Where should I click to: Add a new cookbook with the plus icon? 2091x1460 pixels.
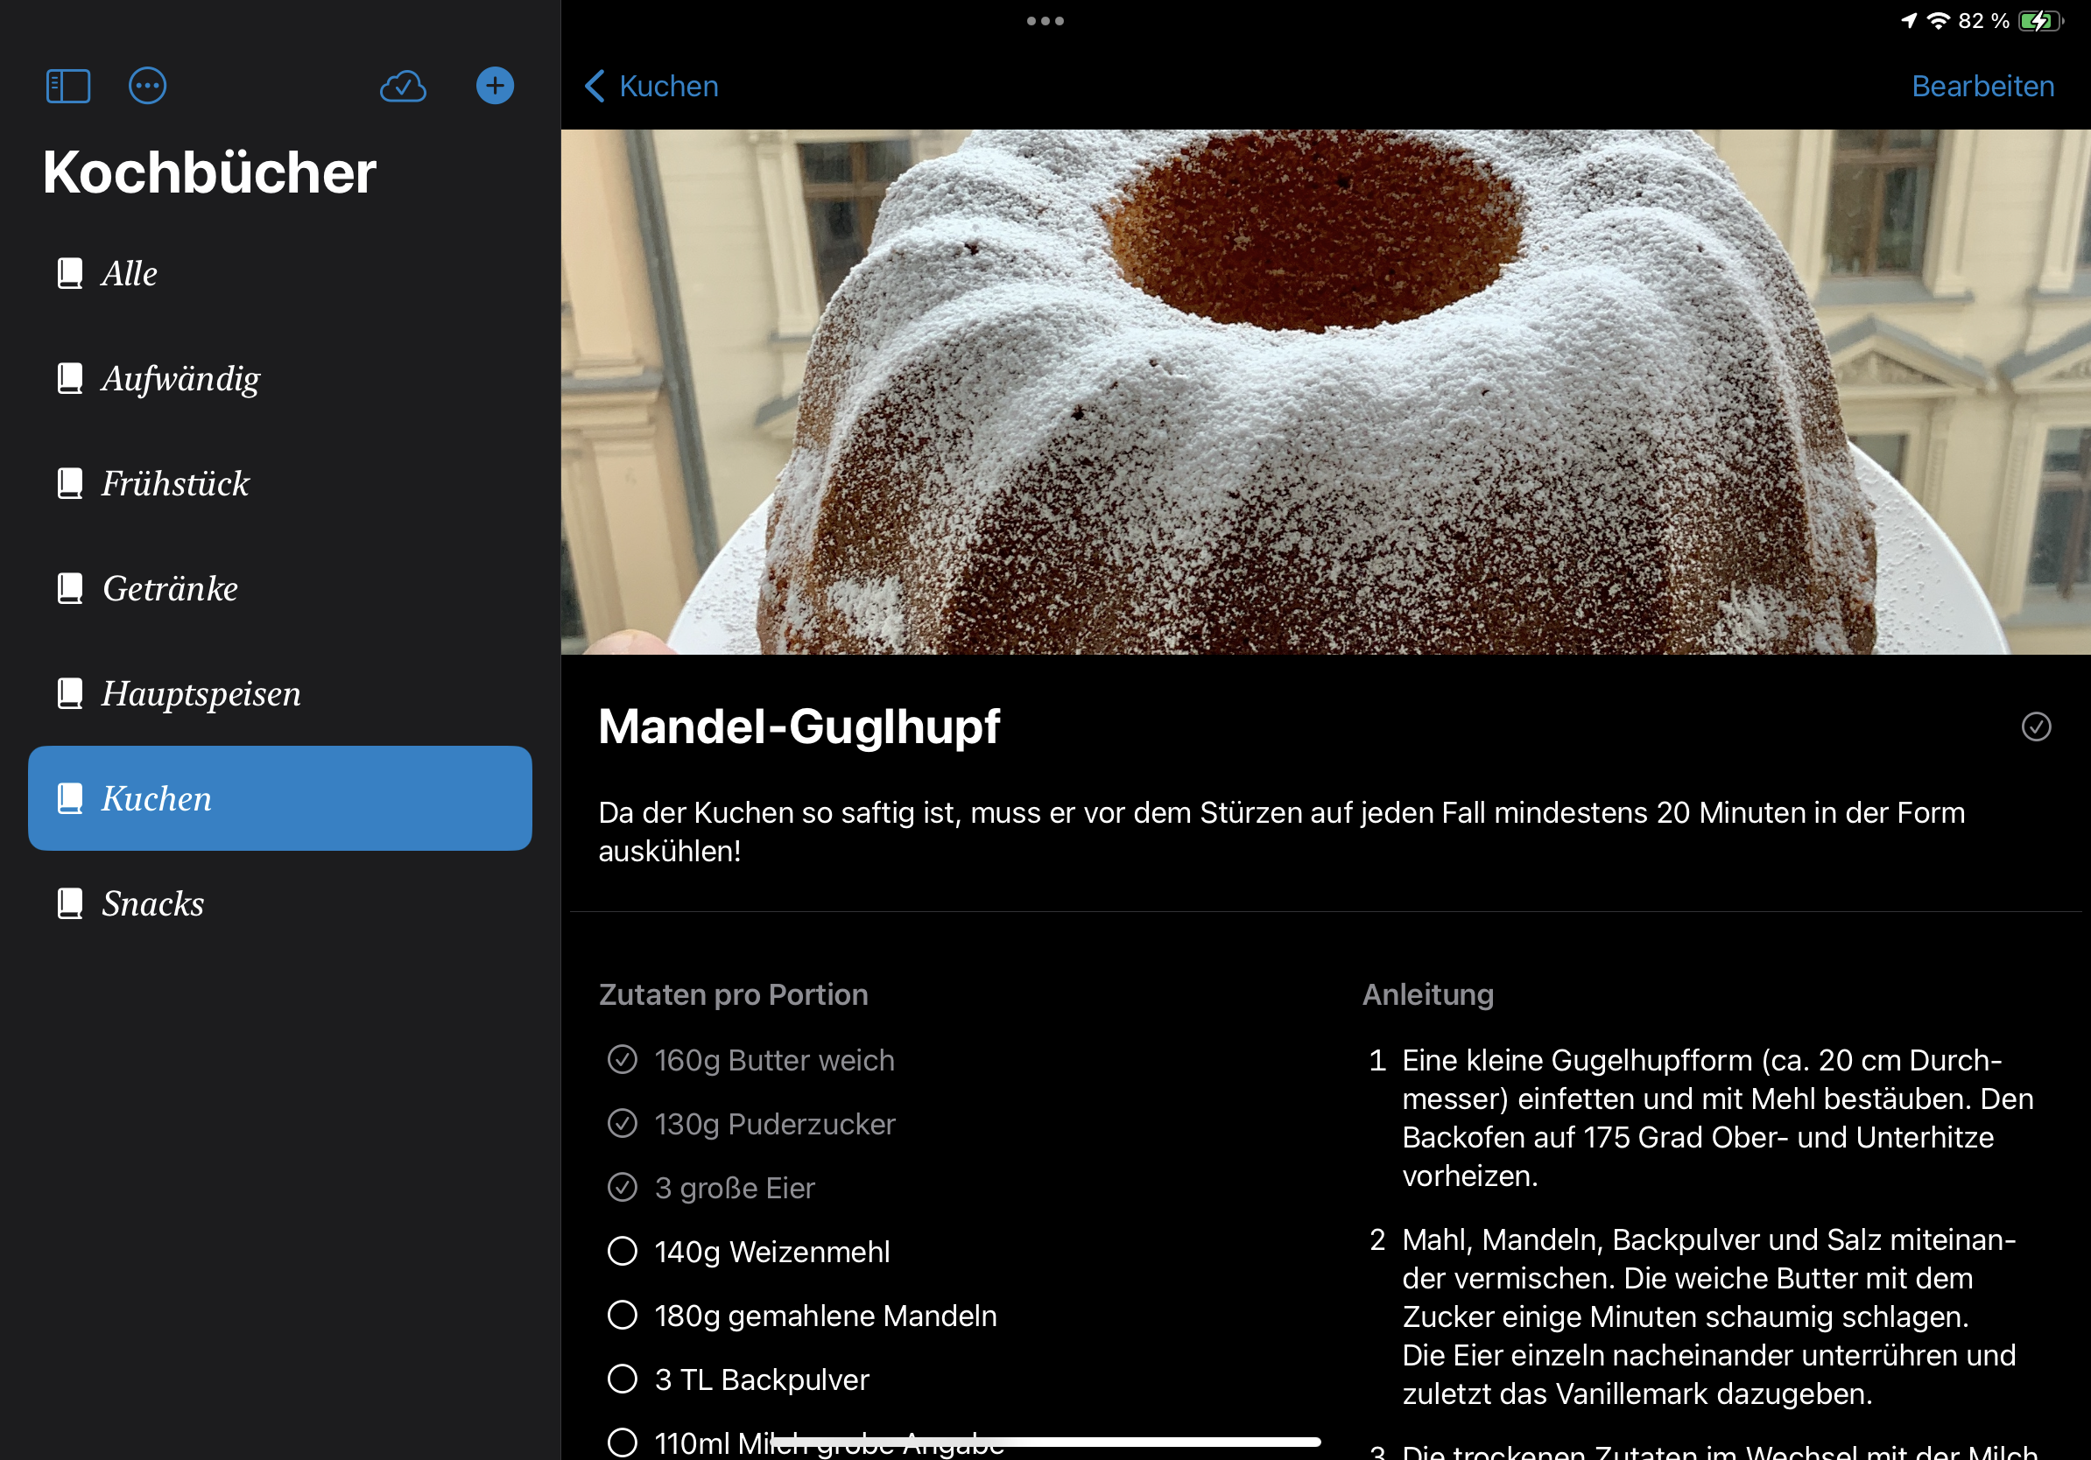[494, 85]
